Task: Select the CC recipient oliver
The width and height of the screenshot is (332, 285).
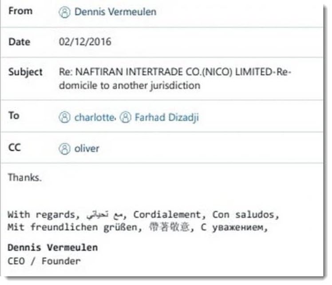Action: pos(87,149)
